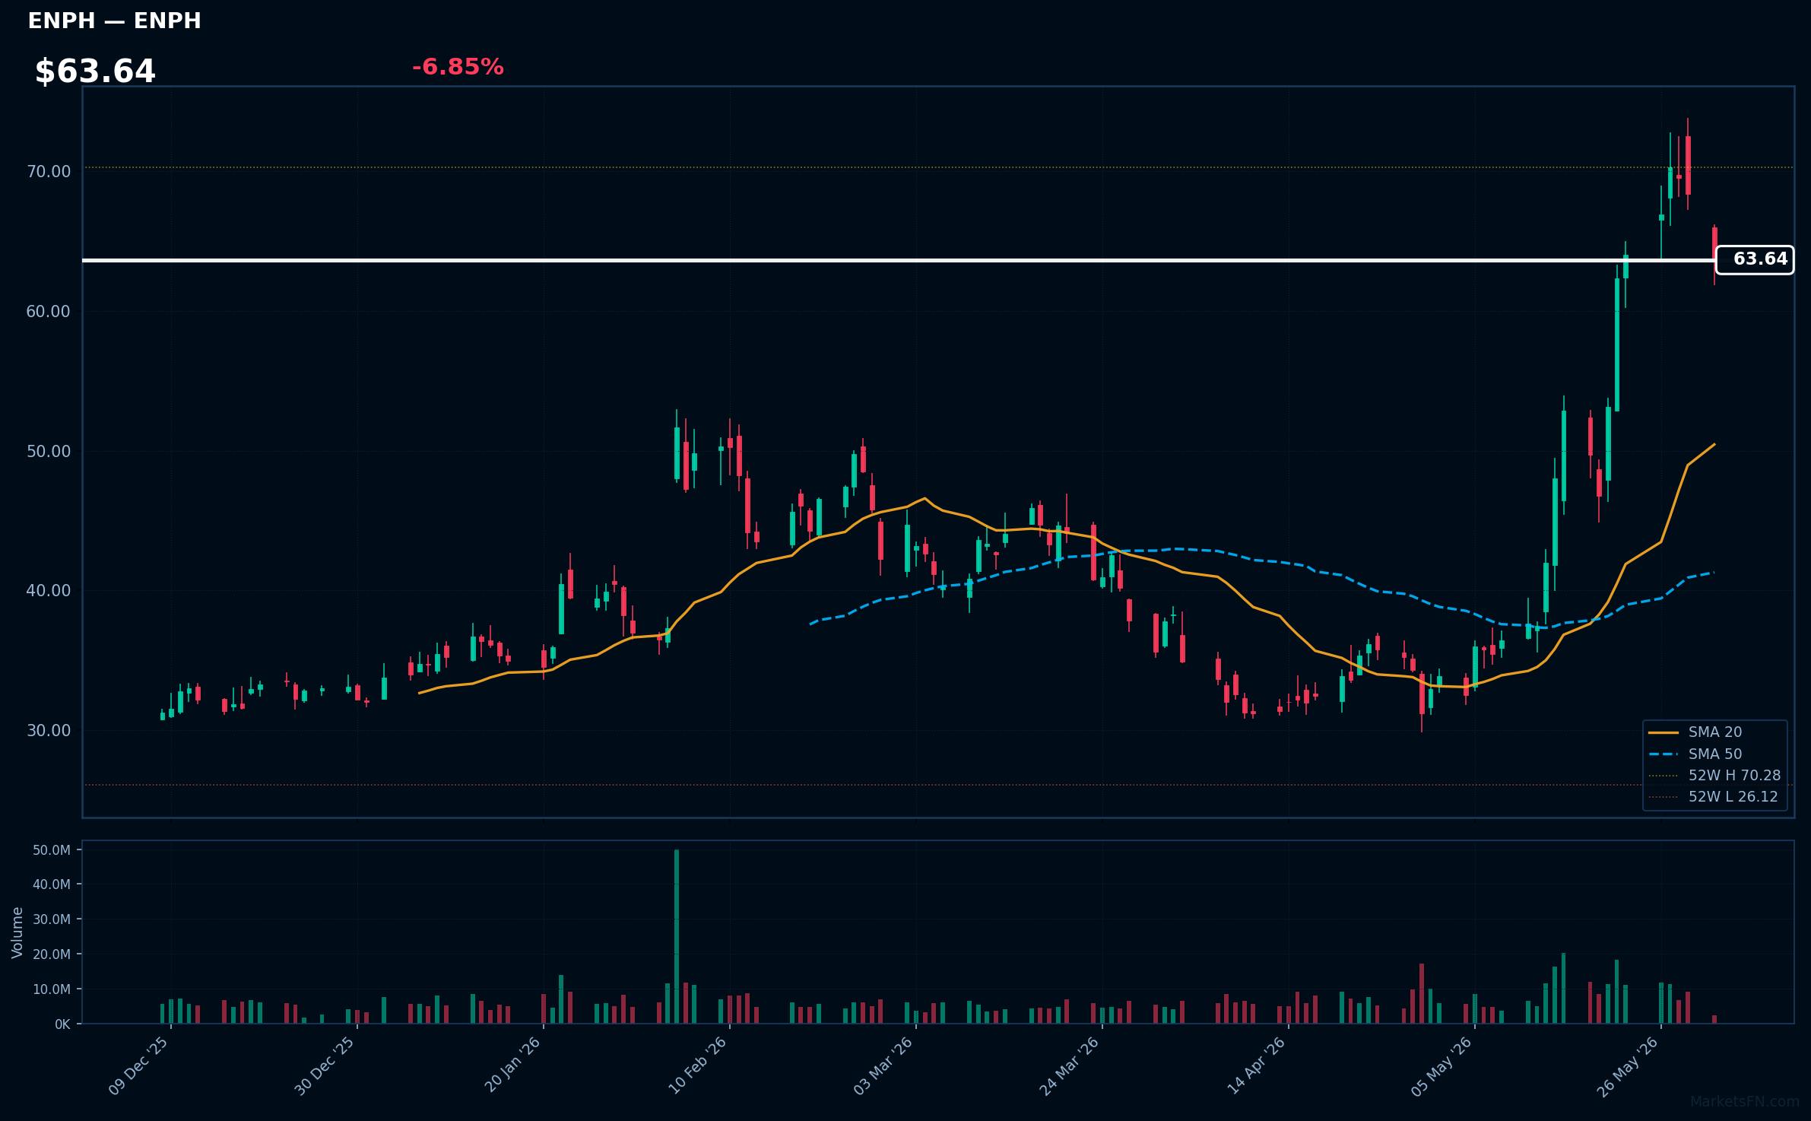The height and width of the screenshot is (1121, 1811).
Task: Click the 63.64 current price tag
Action: click(1755, 259)
